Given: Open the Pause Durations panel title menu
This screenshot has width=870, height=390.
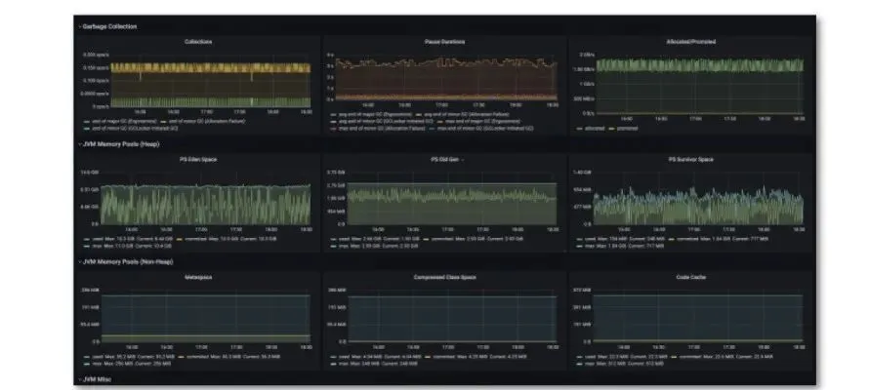Looking at the screenshot, I should (x=444, y=42).
